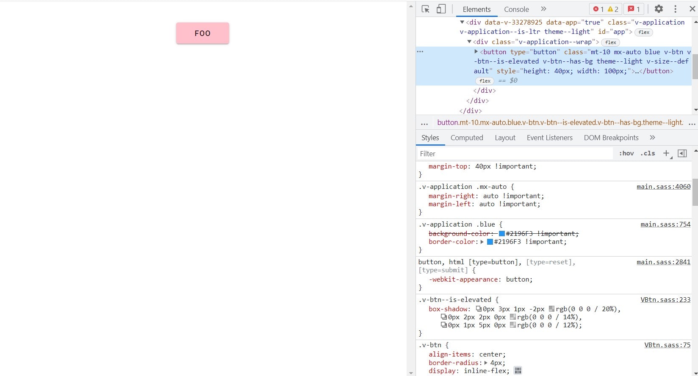Image resolution: width=698 pixels, height=376 pixels.
Task: Click right breadcrumb overflow ellipsis
Action: point(692,123)
